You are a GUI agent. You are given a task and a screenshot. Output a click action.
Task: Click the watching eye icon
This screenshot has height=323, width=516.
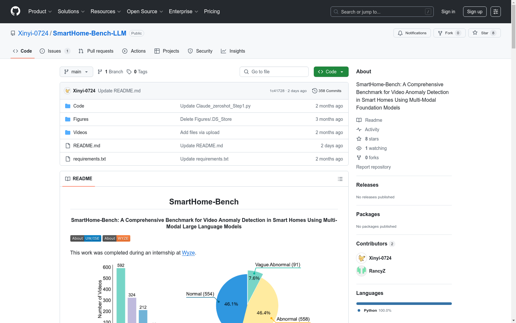359,148
